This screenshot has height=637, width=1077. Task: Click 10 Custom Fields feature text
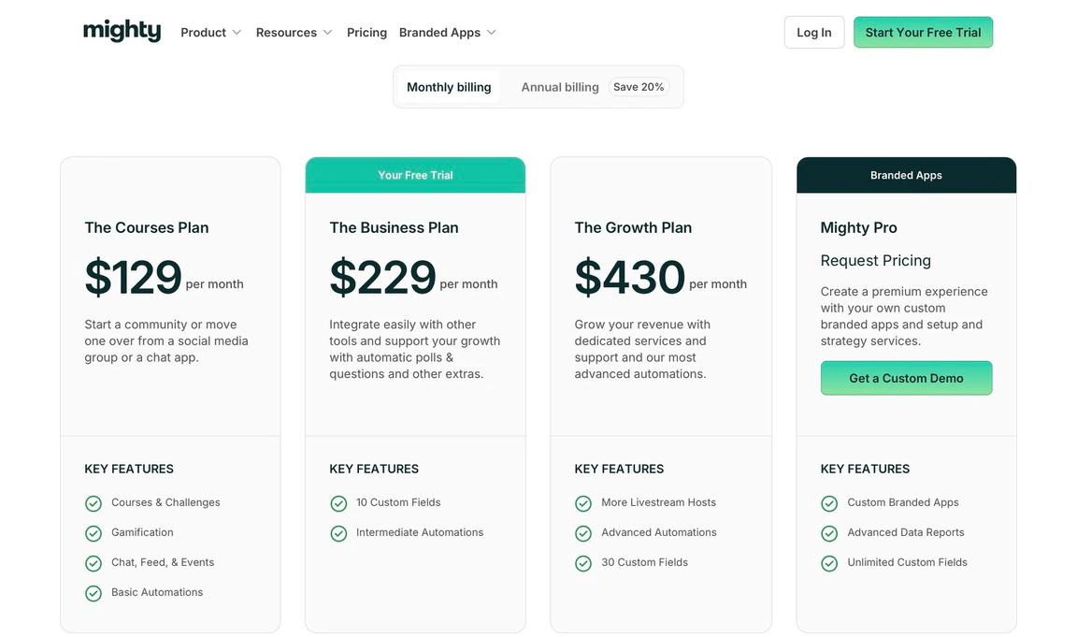tap(398, 502)
